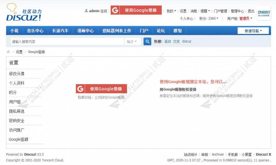Open the 论坛 nav tab
The image size is (276, 165).
click(x=161, y=31)
